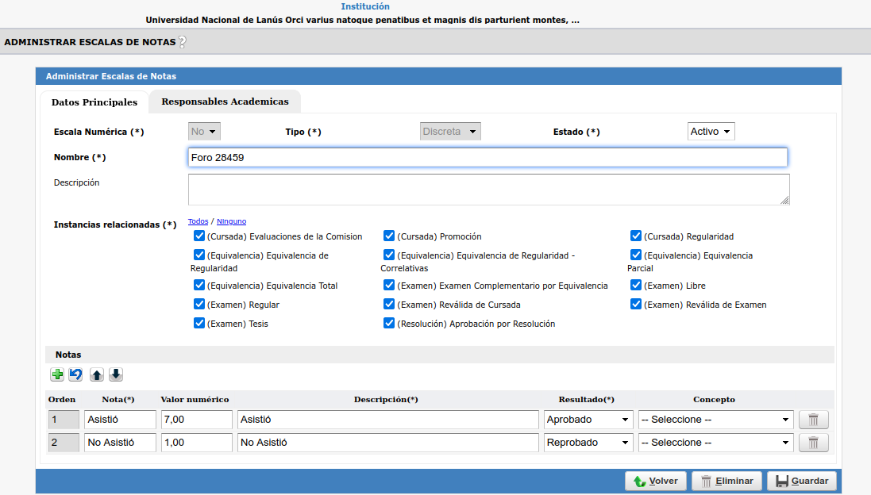This screenshot has height=495, width=871.
Task: Toggle Equivalencia de Regularidad checkbox
Action: click(x=198, y=255)
